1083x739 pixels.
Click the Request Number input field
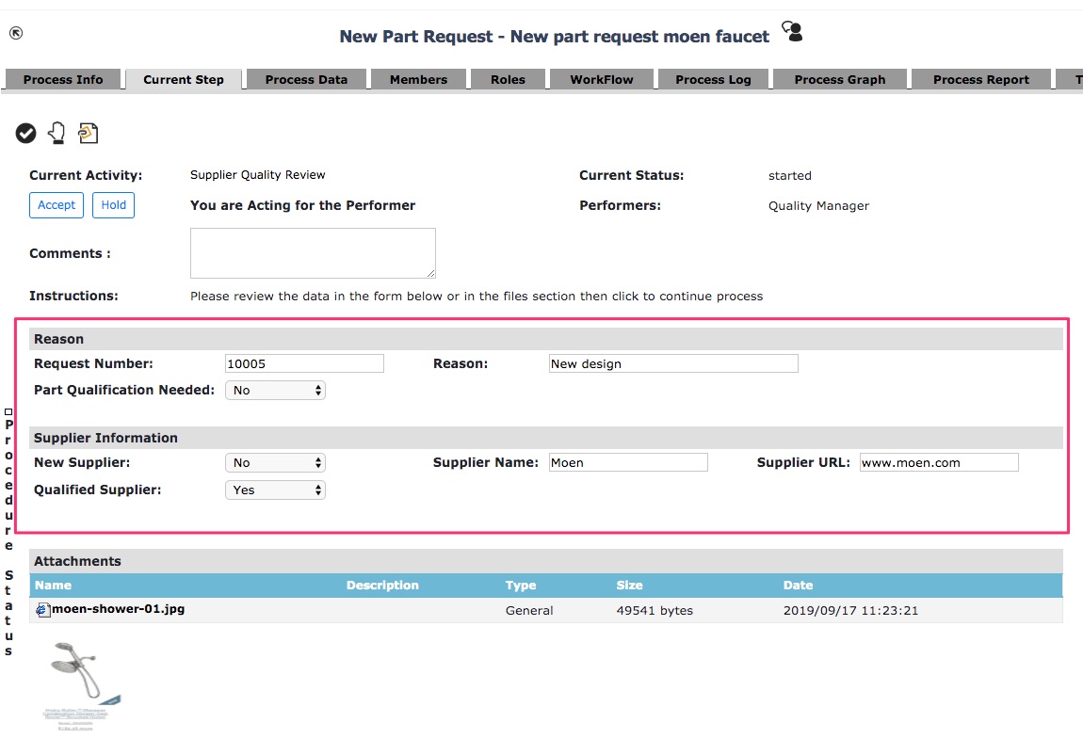304,362
